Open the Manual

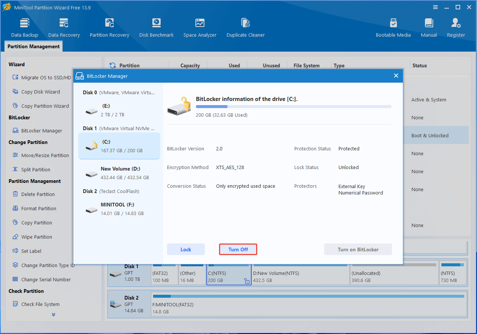[429, 28]
